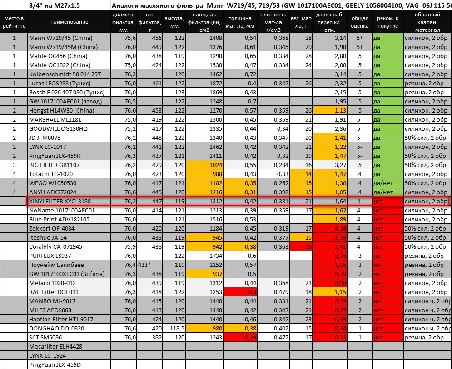Select 'резина, 2 обр' in PURFLUX row

[x=427, y=256]
